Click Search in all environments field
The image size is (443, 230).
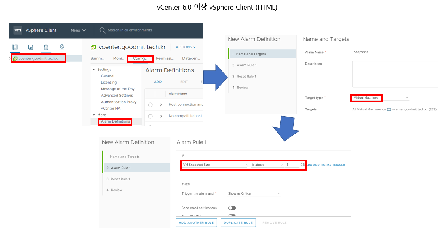coord(130,30)
